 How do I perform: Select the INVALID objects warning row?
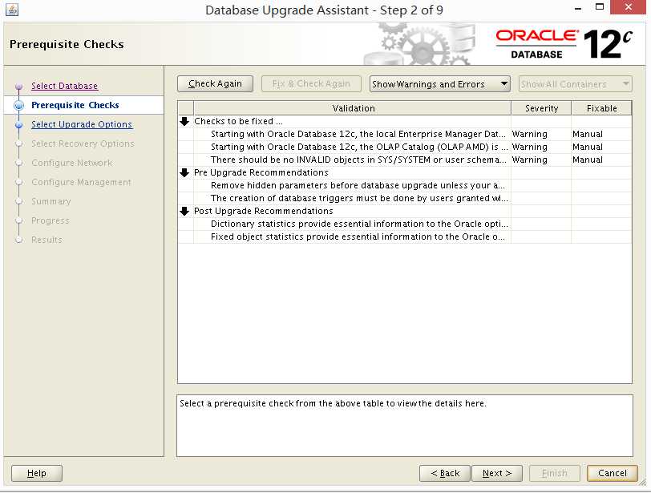point(405,160)
